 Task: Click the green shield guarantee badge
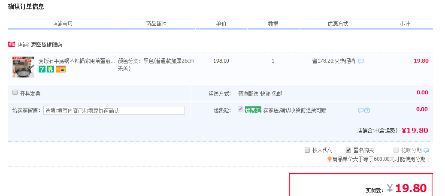point(51,69)
